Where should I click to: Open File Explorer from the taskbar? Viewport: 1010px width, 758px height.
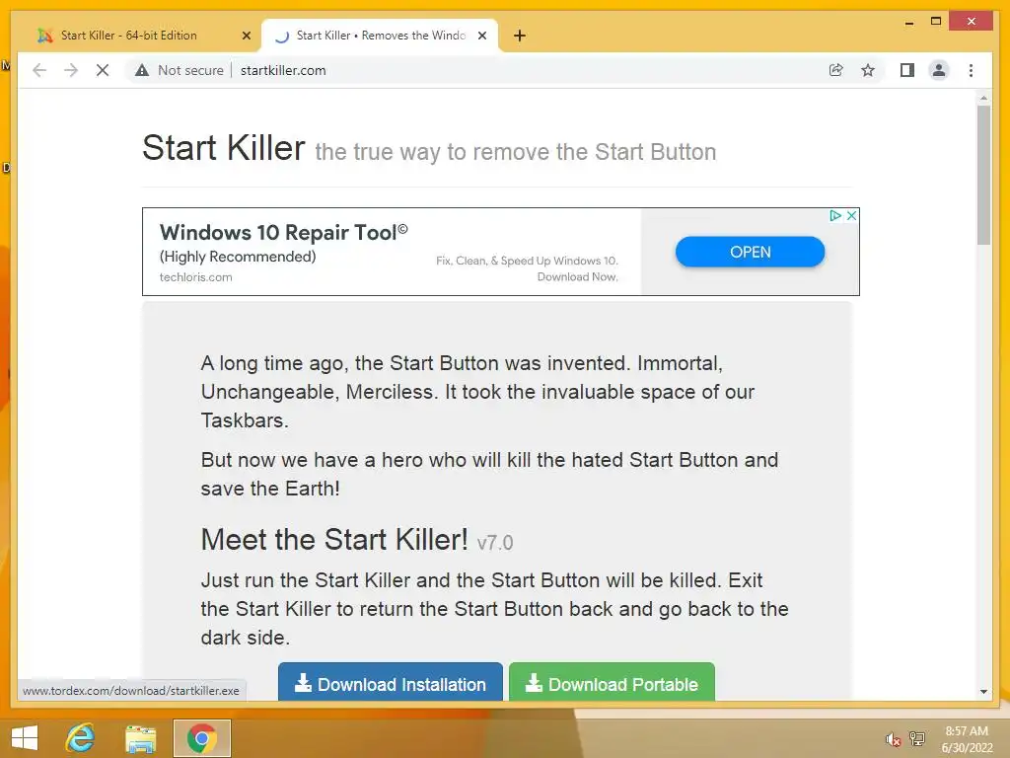[x=140, y=738]
